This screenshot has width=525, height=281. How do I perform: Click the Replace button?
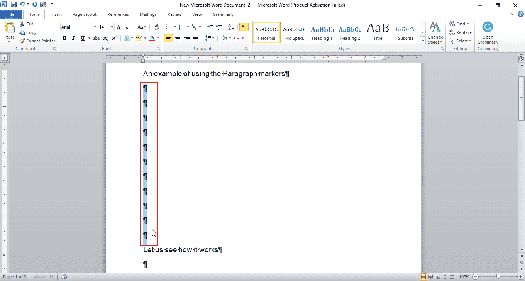460,32
